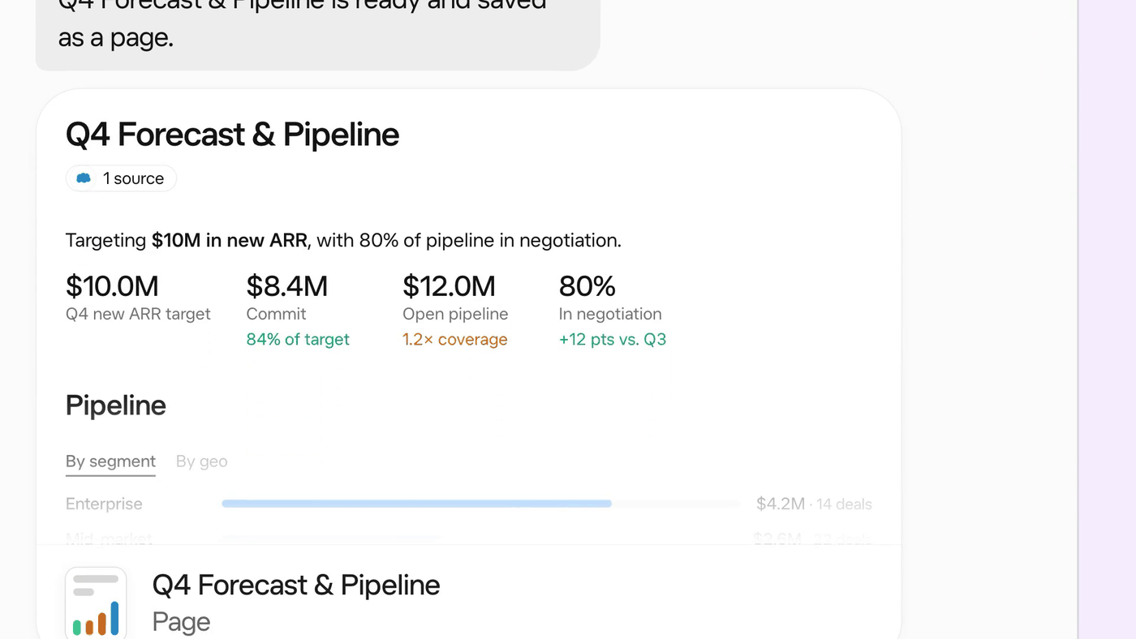Click the +12 pts vs. Q3 text

(x=613, y=339)
